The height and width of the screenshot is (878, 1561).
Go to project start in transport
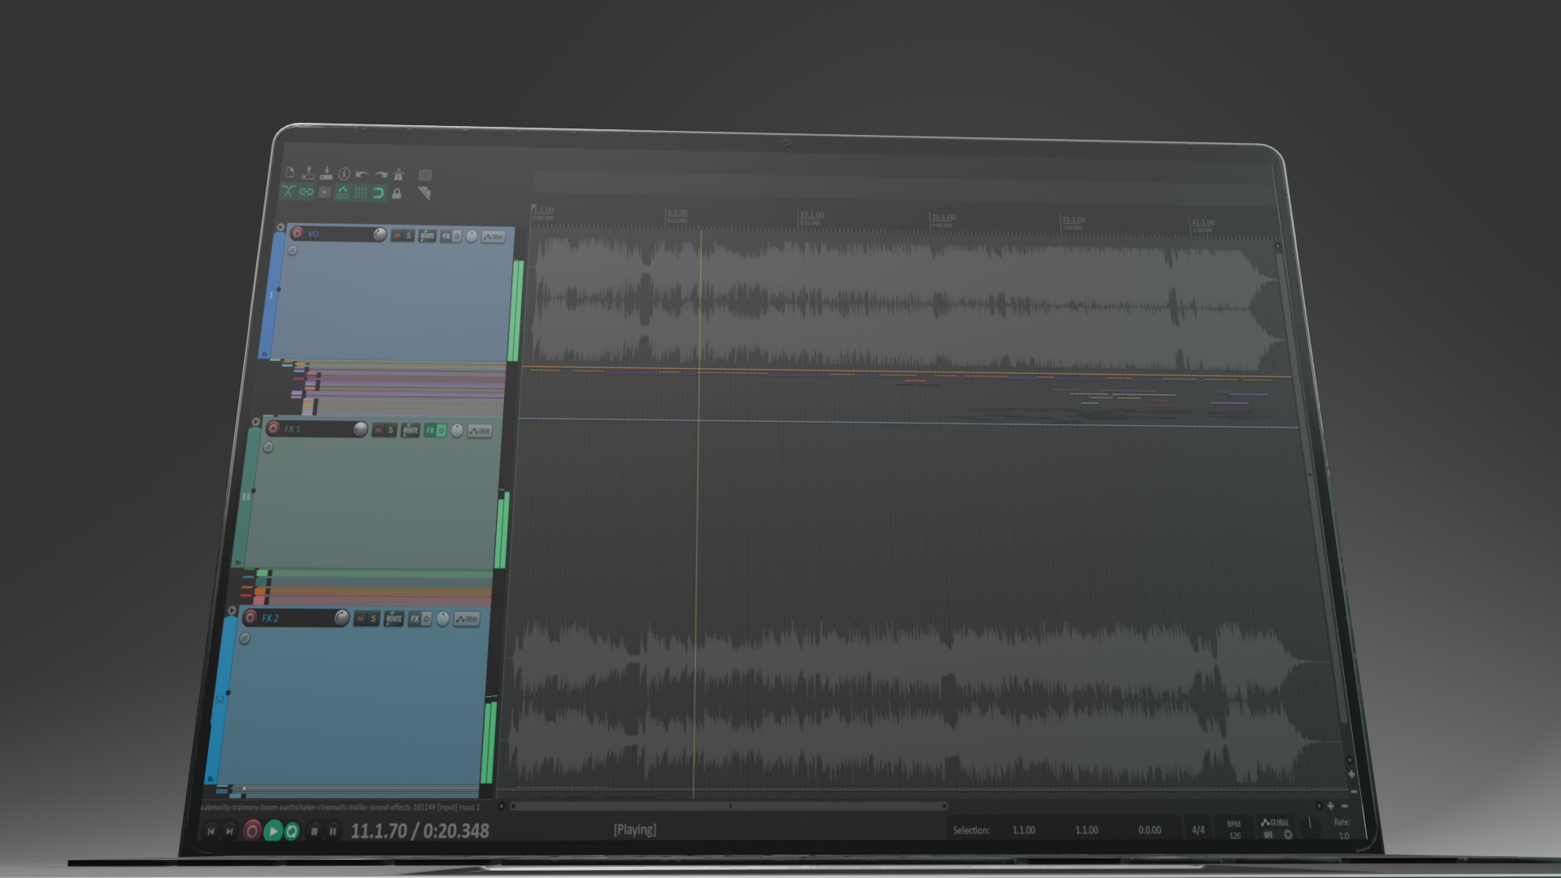click(211, 830)
